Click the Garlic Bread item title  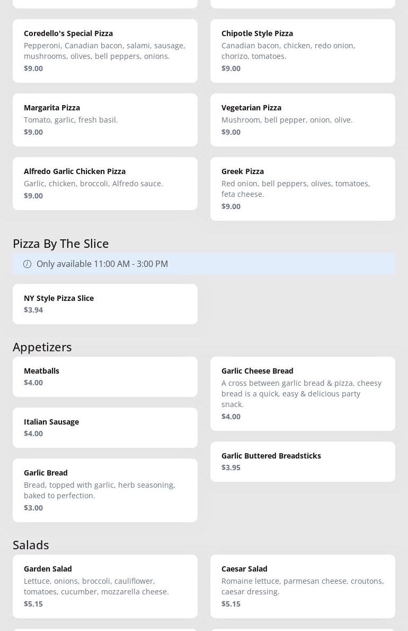(x=46, y=472)
